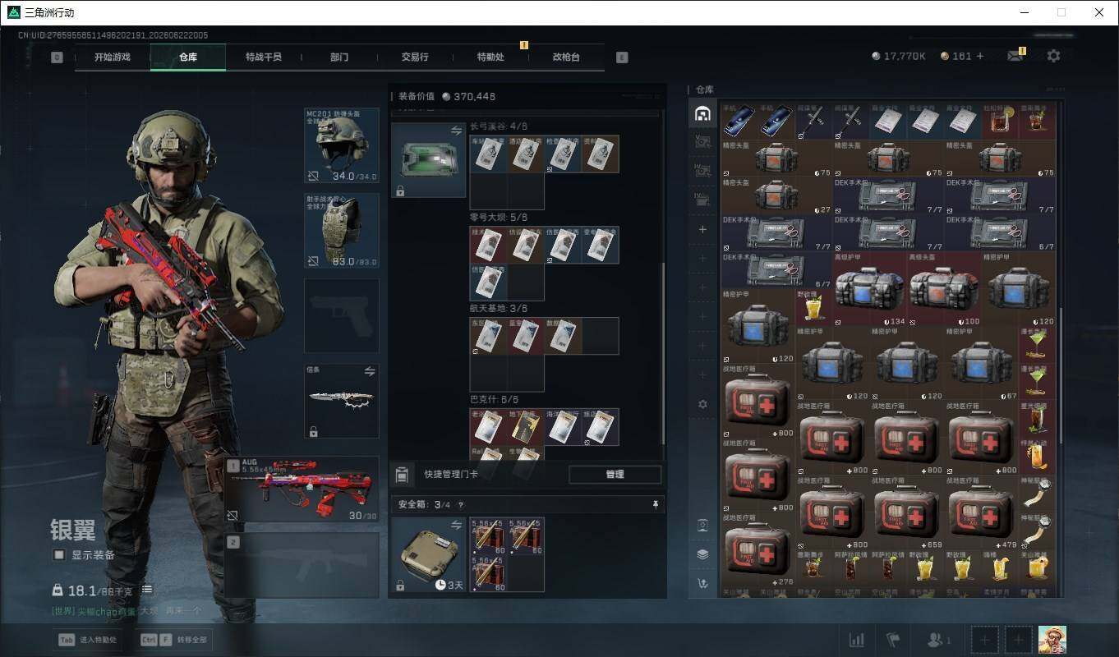
Task: Click the quick key card management icon
Action: [402, 474]
